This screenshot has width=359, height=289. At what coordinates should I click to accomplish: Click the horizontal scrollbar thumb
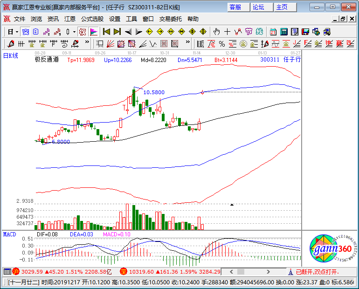coord(241,272)
